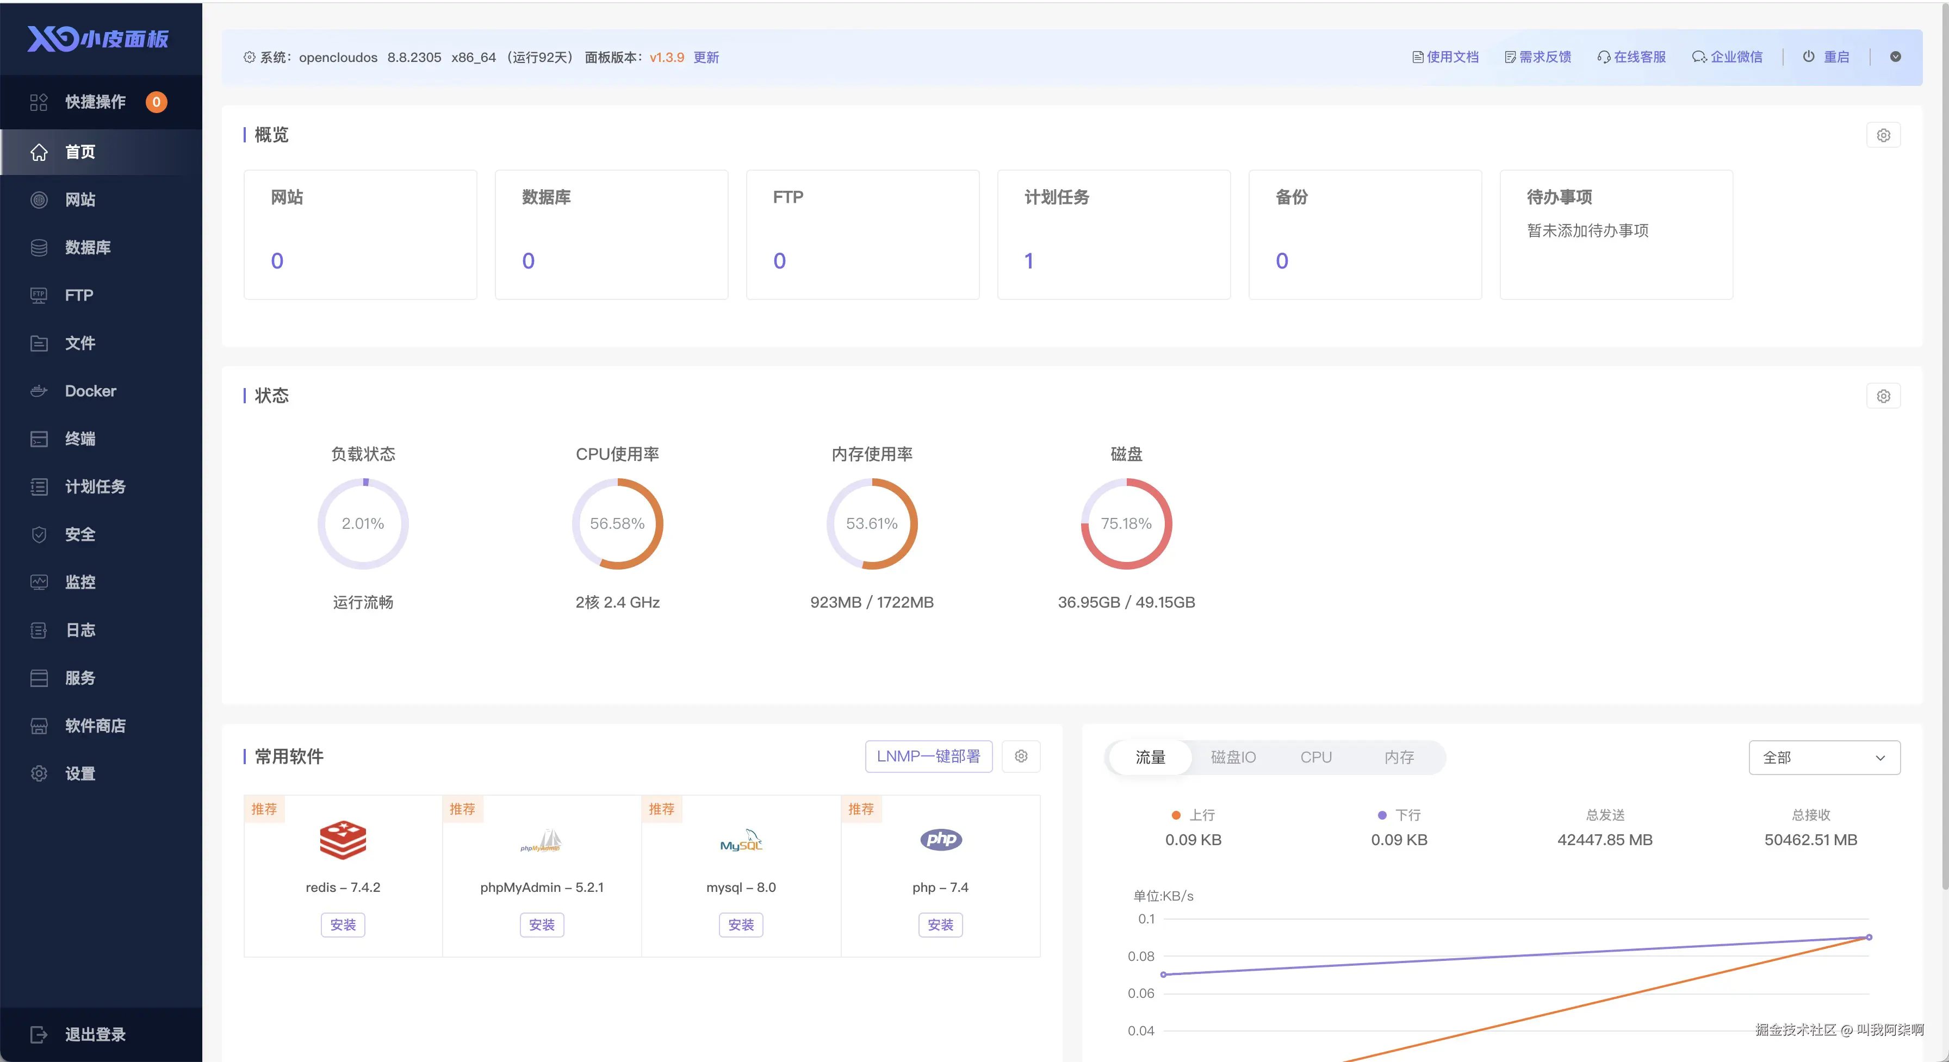Viewport: 1949px width, 1062px height.
Task: Click the LNMP一键部署 button
Action: pos(928,757)
